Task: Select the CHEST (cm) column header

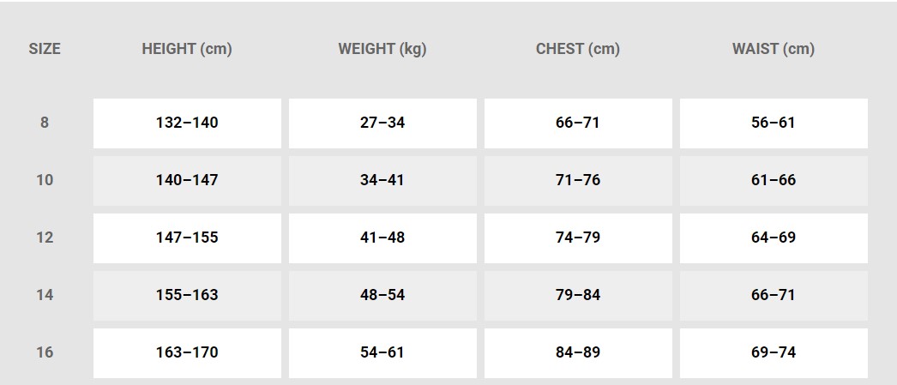Action: pyautogui.click(x=578, y=49)
